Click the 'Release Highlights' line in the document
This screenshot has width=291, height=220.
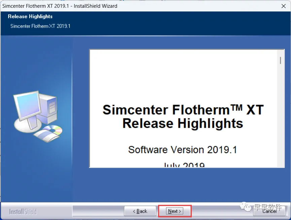click(x=183, y=123)
